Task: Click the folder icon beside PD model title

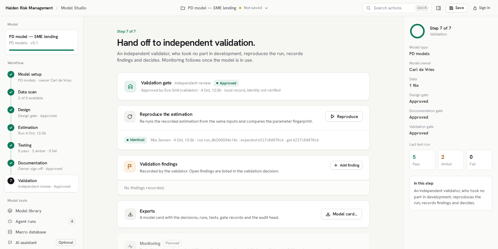Action: click(x=183, y=8)
